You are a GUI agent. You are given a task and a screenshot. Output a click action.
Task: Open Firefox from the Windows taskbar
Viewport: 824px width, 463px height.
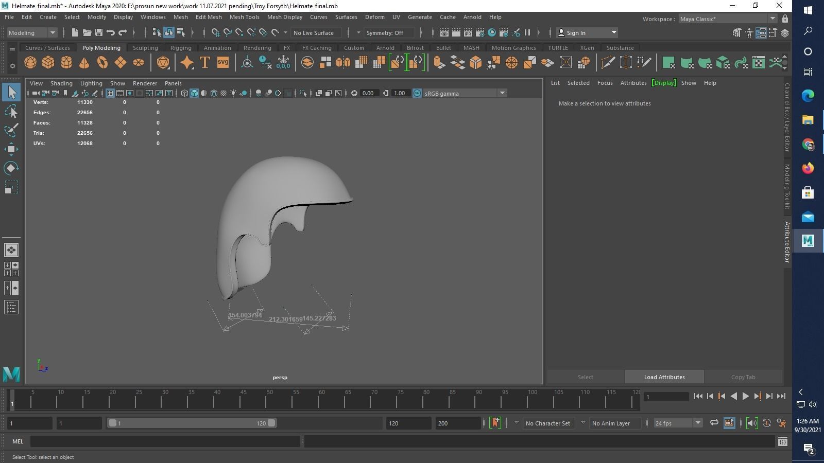[x=808, y=168]
